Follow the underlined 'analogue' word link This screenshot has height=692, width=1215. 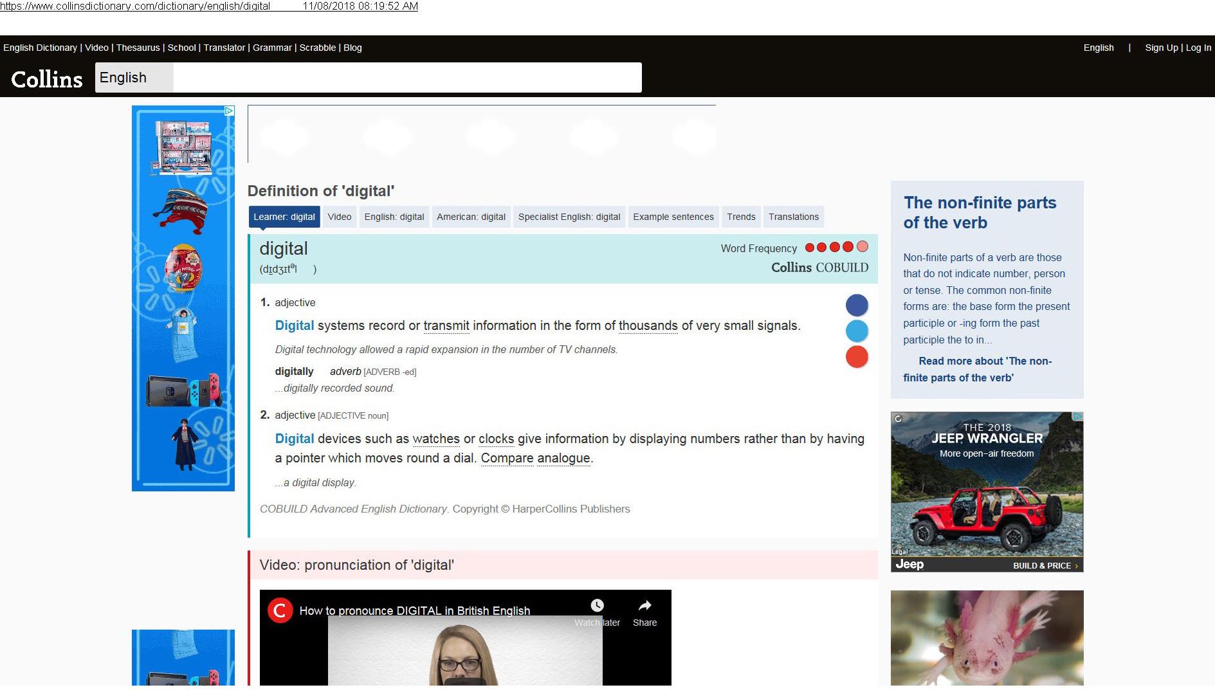[563, 459]
